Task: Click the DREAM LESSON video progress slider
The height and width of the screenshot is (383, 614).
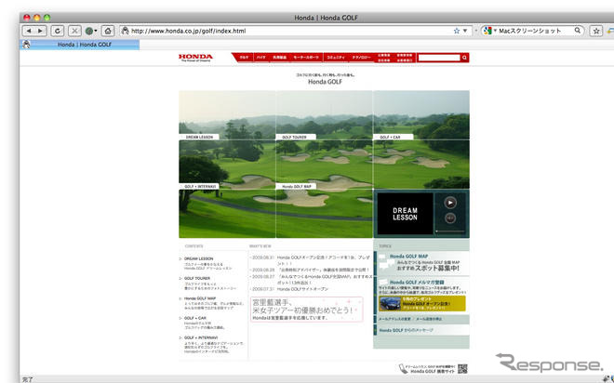Action: (x=450, y=231)
